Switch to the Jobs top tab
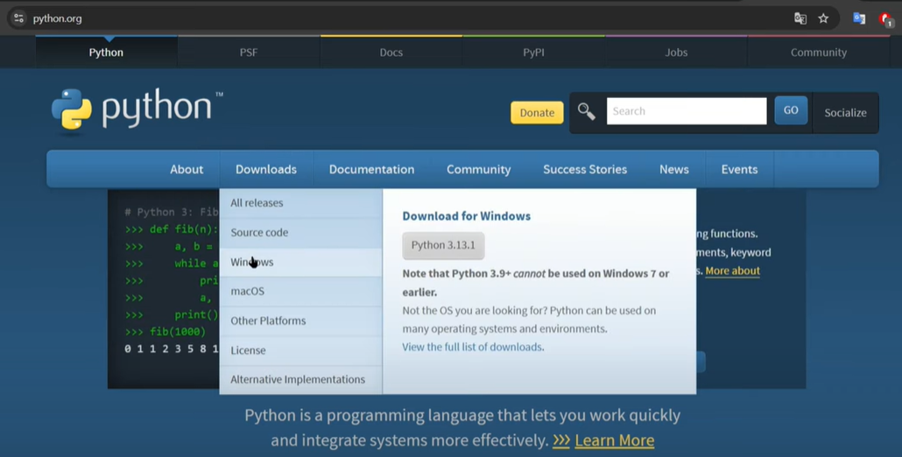Viewport: 902px width, 457px height. (x=676, y=53)
